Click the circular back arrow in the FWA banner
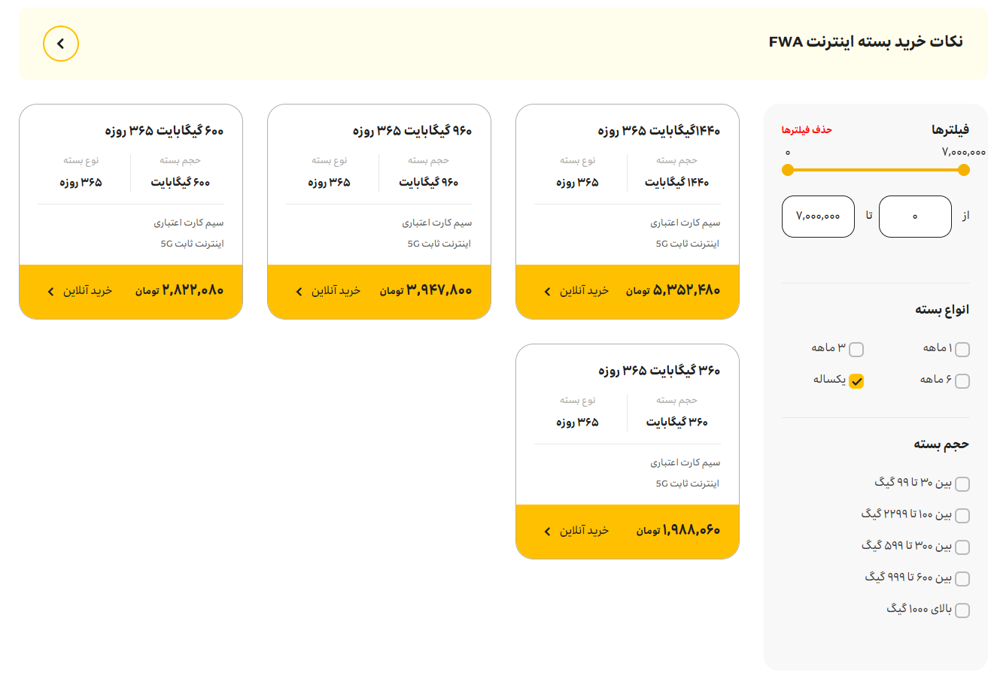Screen dimensions: 994x682 point(61,44)
